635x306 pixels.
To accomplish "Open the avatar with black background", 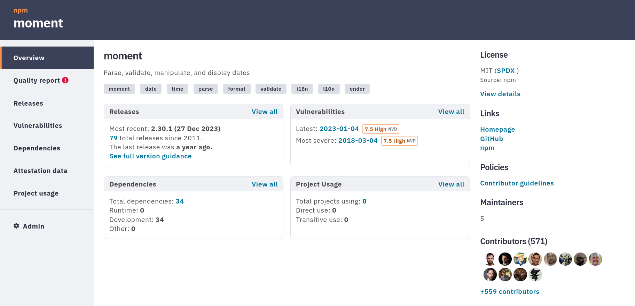I will coord(505,259).
